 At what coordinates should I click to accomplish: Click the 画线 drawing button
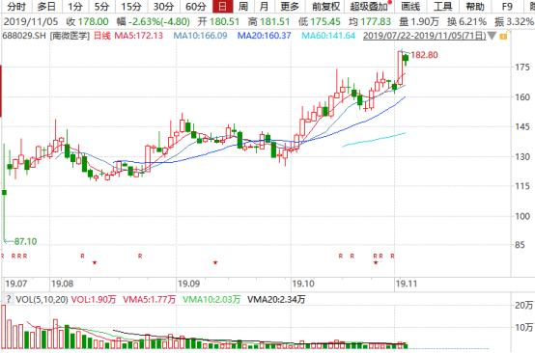click(x=410, y=7)
